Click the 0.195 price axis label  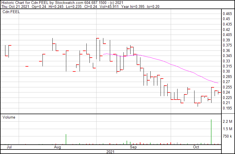point(227,108)
